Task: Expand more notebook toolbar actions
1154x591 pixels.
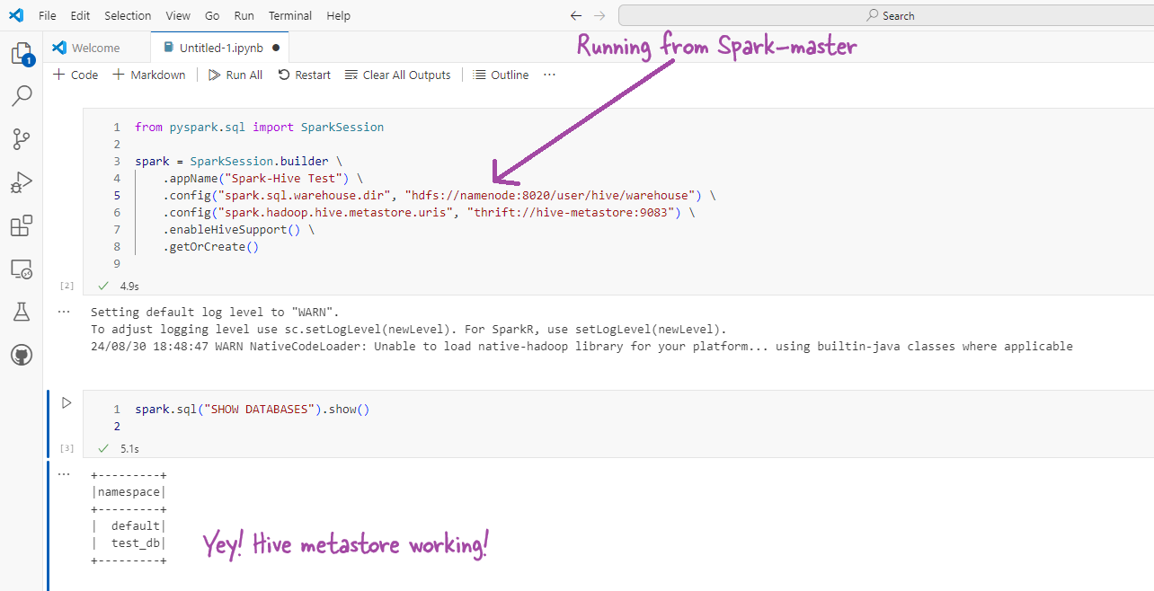Action: tap(549, 75)
